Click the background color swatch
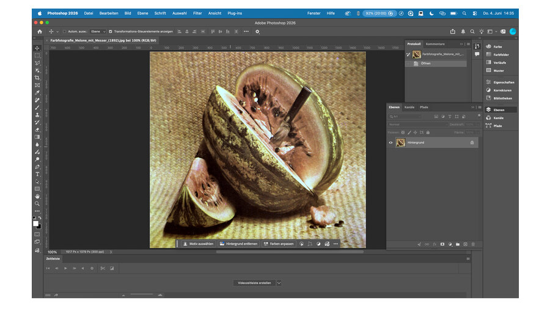This screenshot has width=550, height=309. pyautogui.click(x=39, y=227)
